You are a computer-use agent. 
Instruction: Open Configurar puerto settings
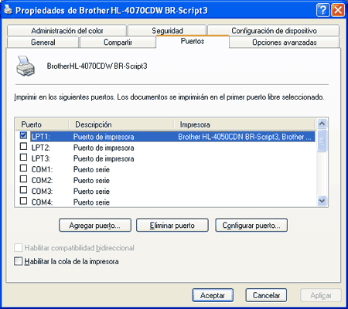click(251, 226)
